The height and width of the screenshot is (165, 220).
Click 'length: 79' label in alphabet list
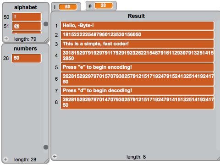[25, 39]
